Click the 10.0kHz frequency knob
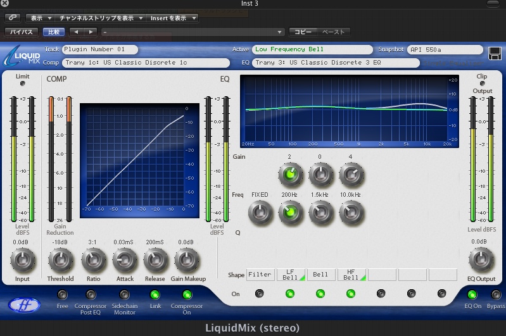This screenshot has width=506, height=336. pyautogui.click(x=351, y=213)
